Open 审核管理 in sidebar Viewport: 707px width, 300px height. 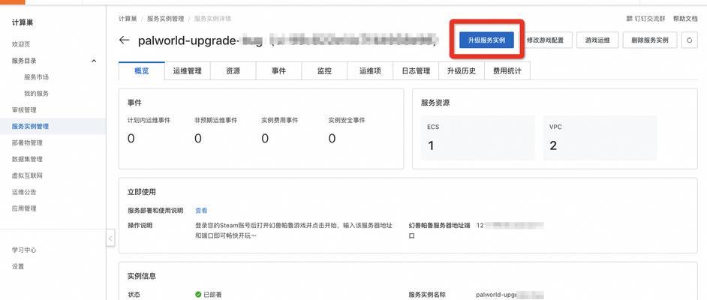tap(24, 110)
